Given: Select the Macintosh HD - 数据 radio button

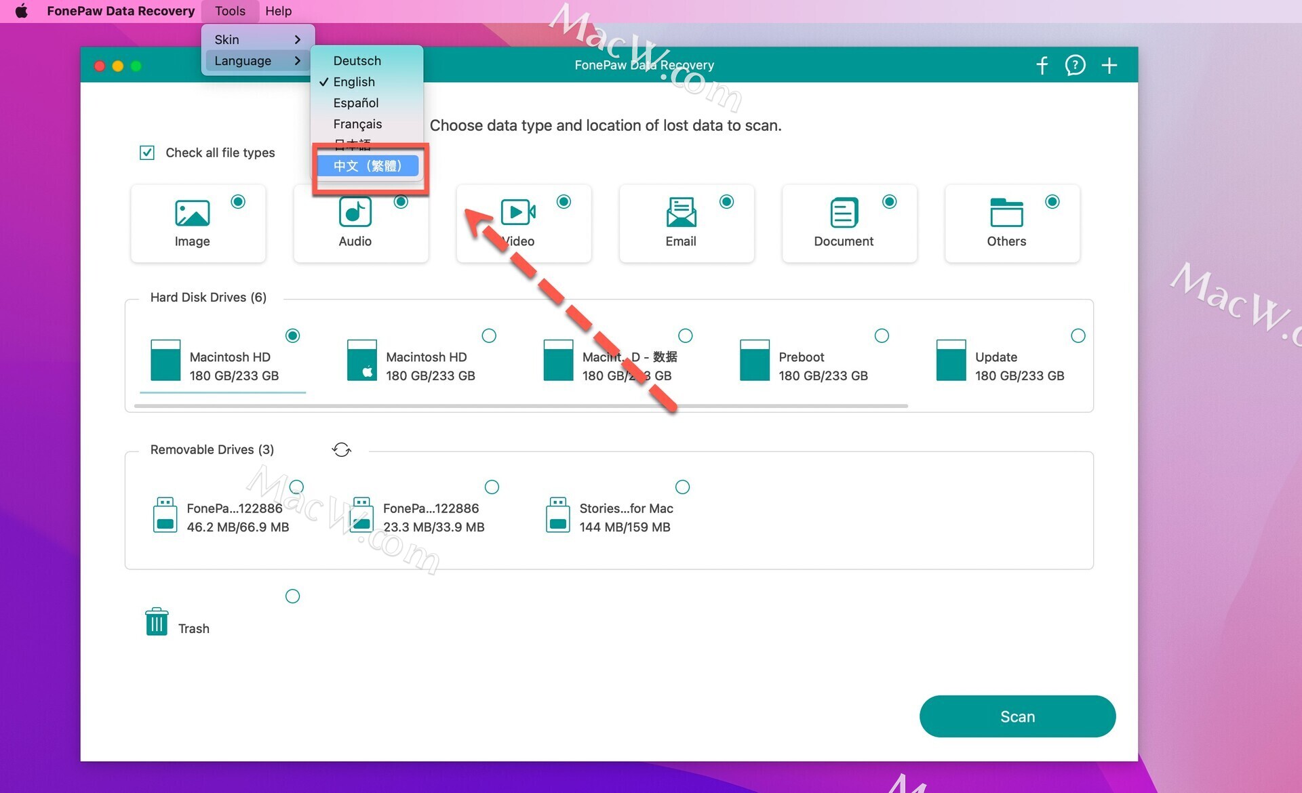Looking at the screenshot, I should coord(685,335).
